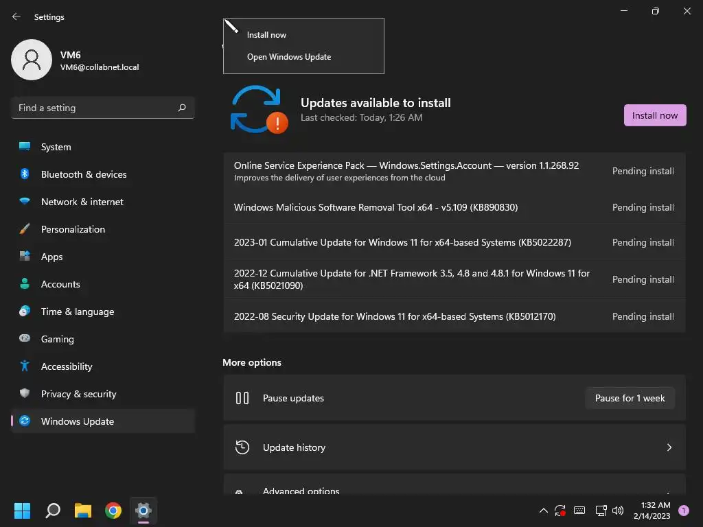Expand Update history chevron
Image resolution: width=703 pixels, height=527 pixels.
click(669, 447)
